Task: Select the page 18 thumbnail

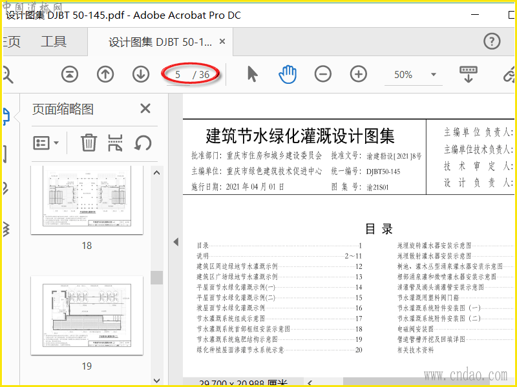Action: click(87, 200)
